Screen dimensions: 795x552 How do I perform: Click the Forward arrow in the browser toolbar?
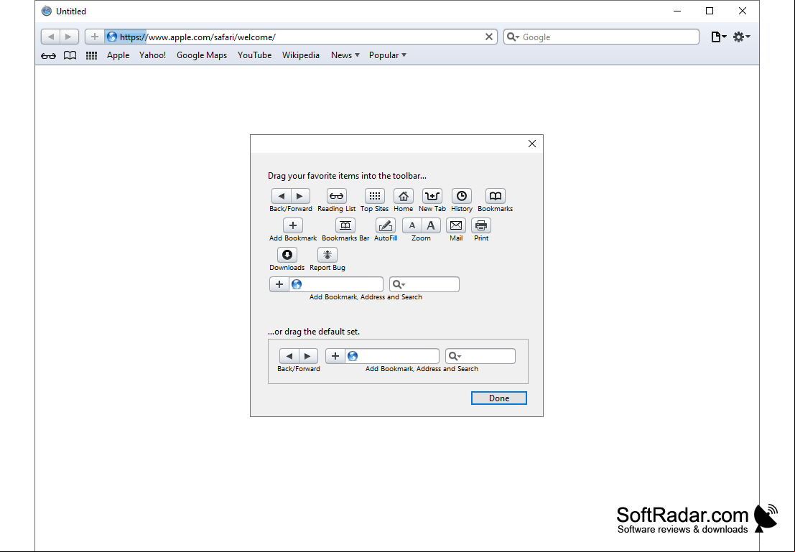(69, 37)
